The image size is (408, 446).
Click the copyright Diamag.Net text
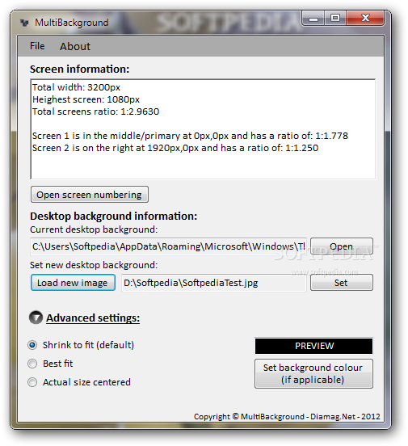(x=287, y=417)
